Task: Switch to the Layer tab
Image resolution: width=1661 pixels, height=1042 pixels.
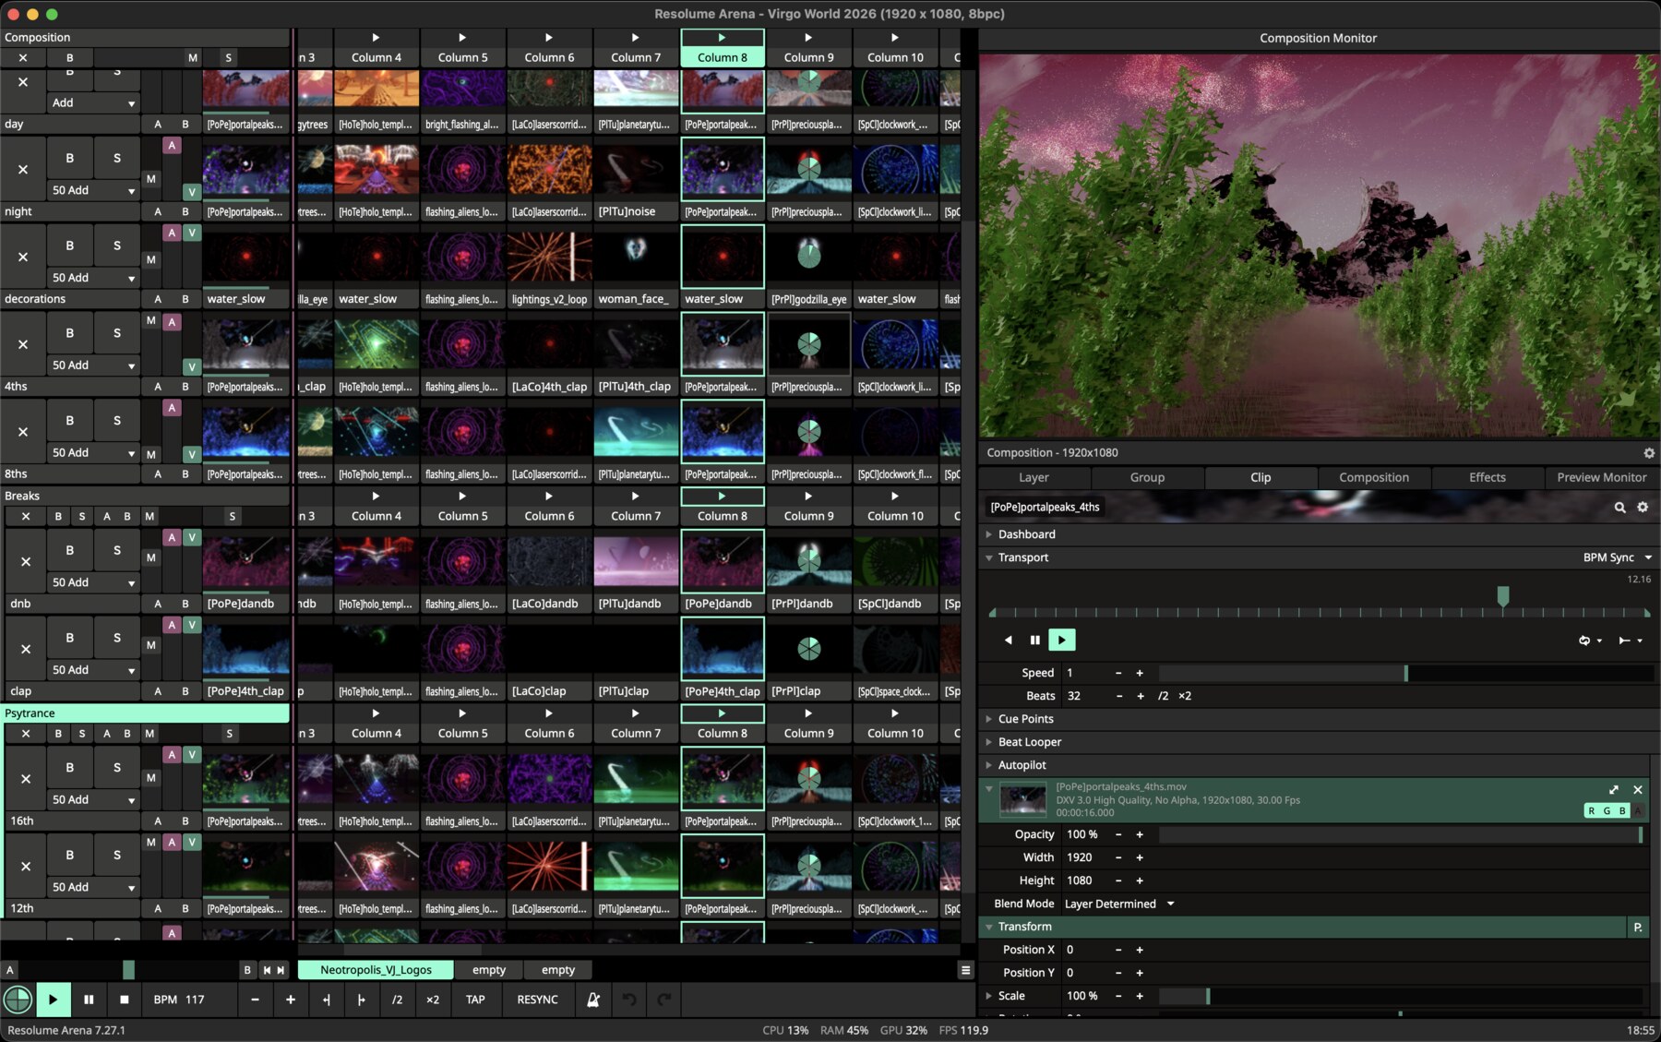Action: (1034, 478)
